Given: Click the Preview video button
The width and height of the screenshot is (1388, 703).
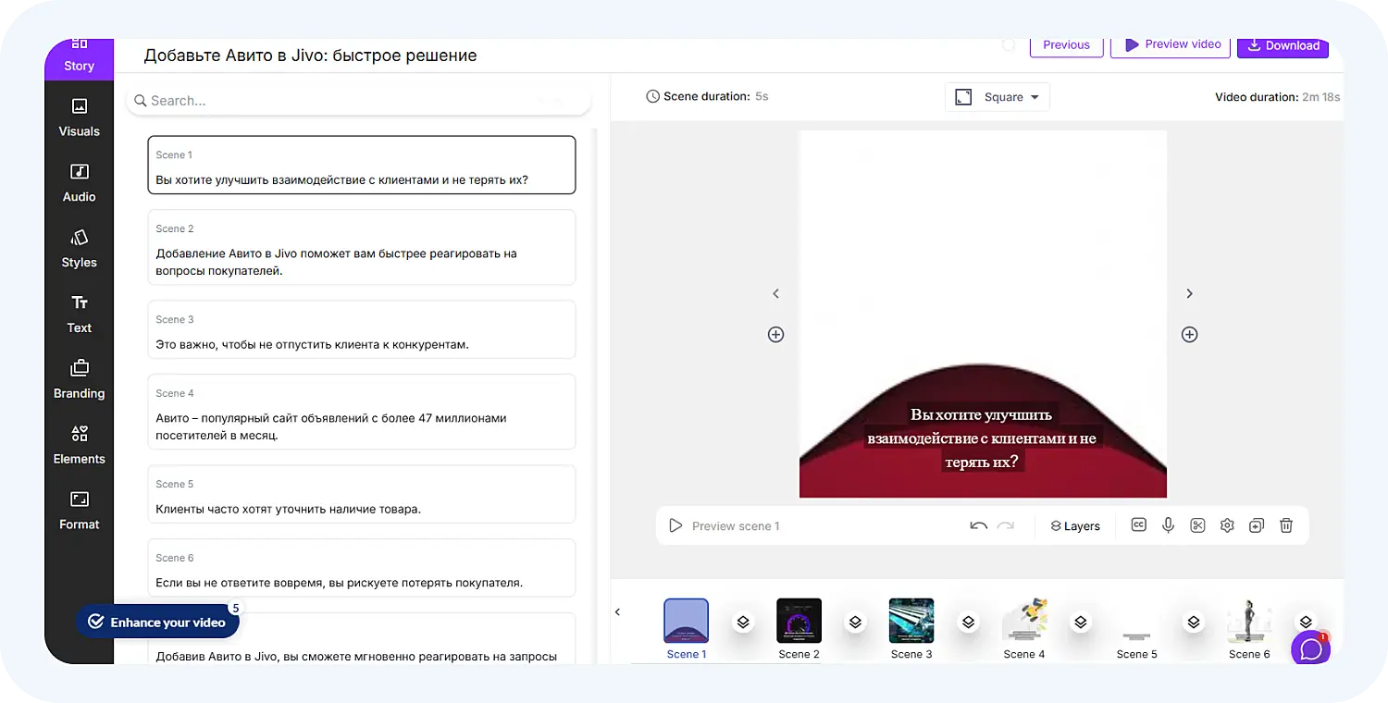Looking at the screenshot, I should point(1171,44).
